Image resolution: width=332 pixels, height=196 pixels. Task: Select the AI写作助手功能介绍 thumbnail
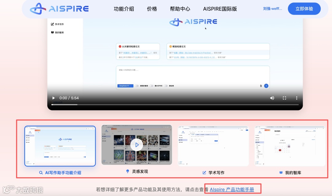[60, 146]
